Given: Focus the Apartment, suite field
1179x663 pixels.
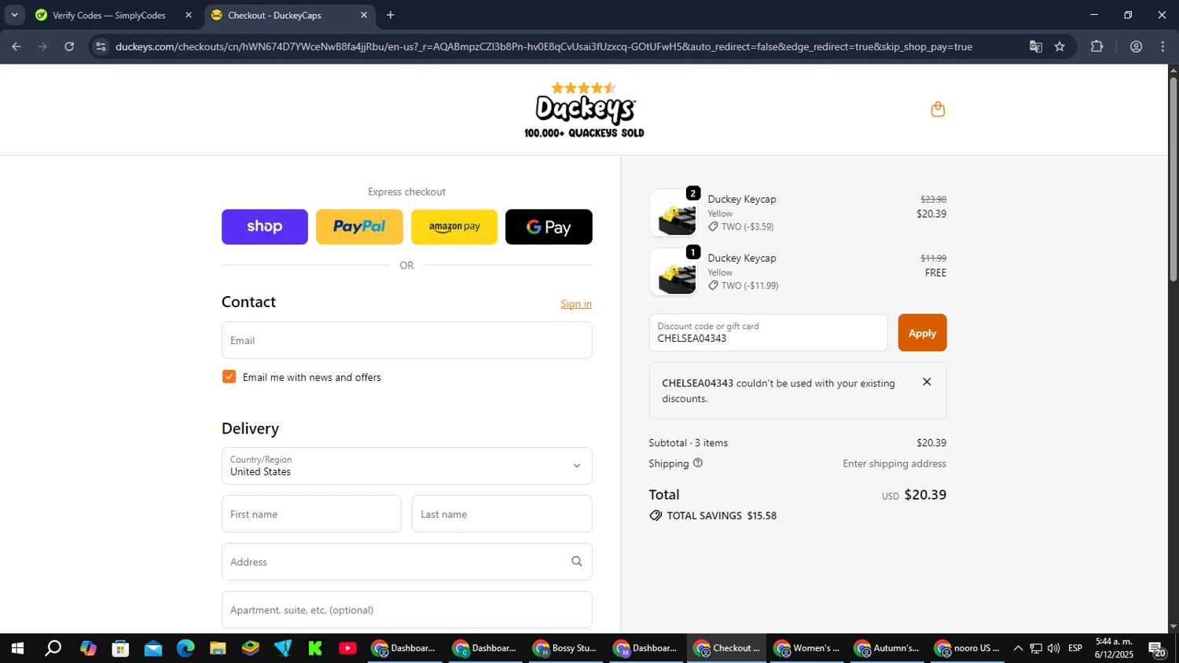Looking at the screenshot, I should click(x=407, y=610).
